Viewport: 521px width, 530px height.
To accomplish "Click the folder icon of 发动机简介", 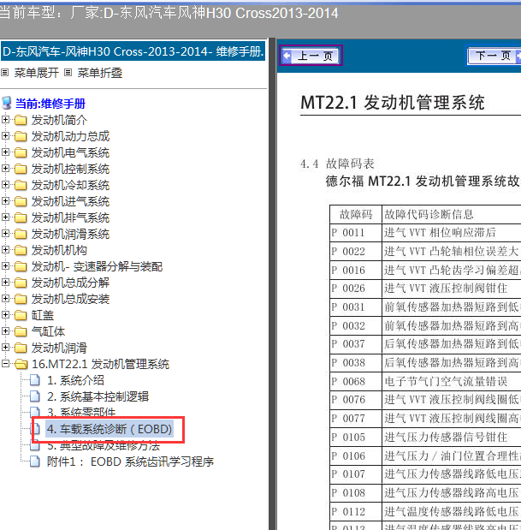I will pyautogui.click(x=21, y=120).
